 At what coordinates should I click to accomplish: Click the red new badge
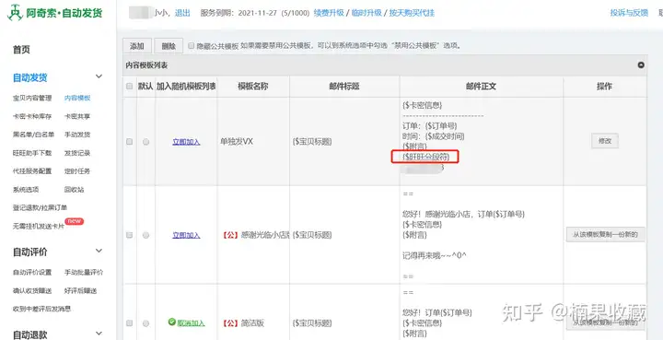click(x=74, y=221)
